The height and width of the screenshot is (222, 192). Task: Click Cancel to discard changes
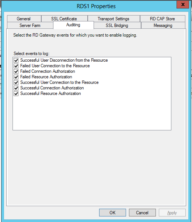tap(142, 212)
